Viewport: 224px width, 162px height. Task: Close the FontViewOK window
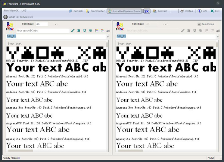pos(218,3)
